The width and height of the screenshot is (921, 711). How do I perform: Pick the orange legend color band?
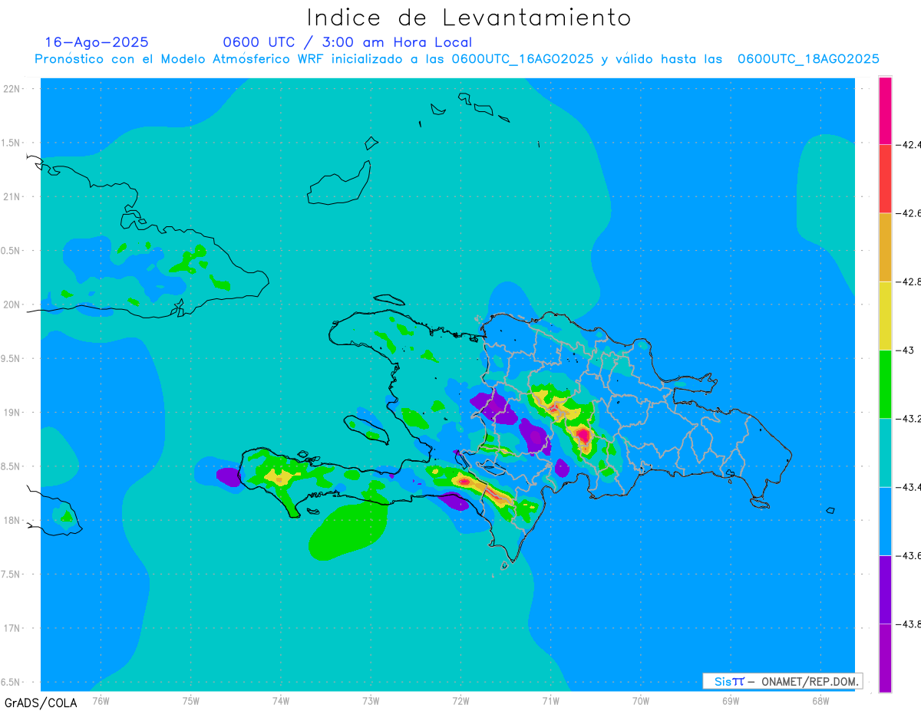(885, 247)
